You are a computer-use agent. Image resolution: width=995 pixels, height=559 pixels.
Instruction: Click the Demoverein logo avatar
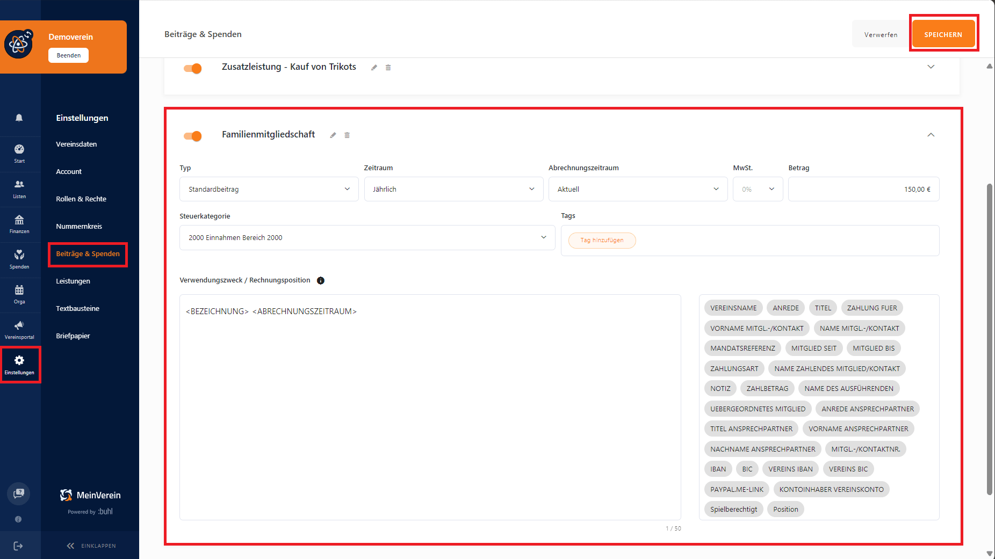(x=19, y=45)
